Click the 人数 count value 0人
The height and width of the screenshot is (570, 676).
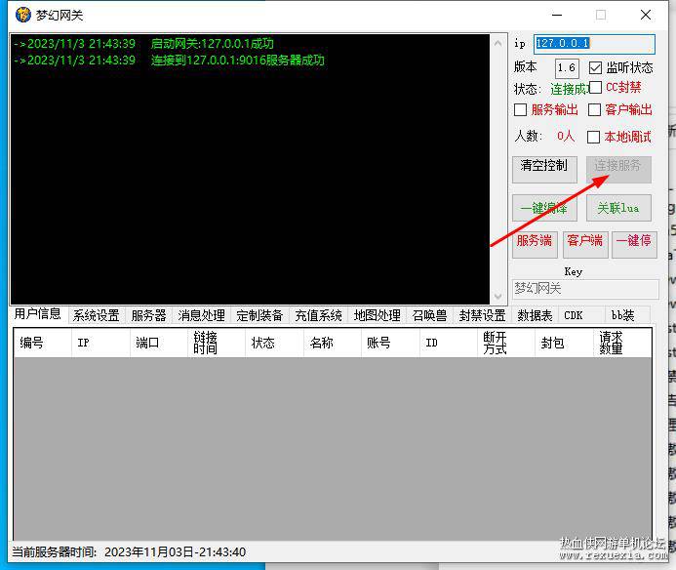566,137
